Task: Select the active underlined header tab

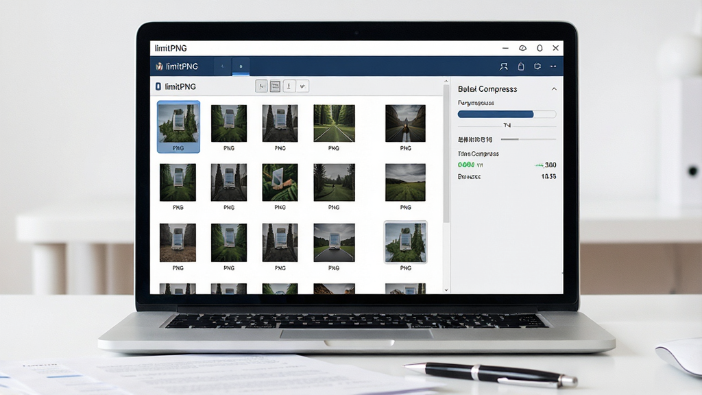Action: pos(241,67)
